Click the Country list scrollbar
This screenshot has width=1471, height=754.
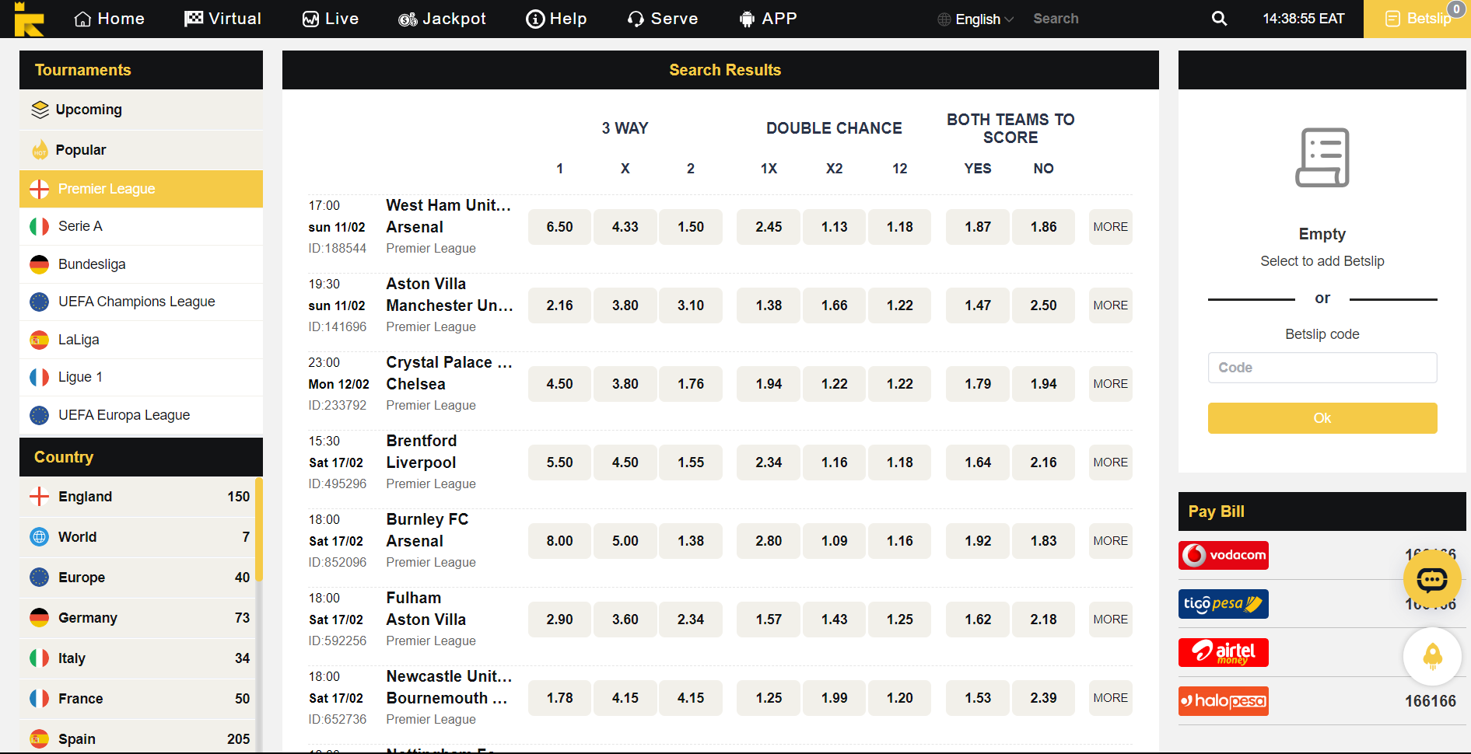(259, 530)
